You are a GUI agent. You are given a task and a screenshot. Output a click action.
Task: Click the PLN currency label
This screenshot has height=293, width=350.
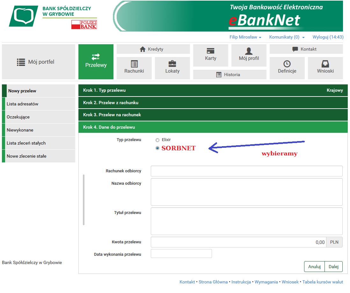(x=334, y=242)
